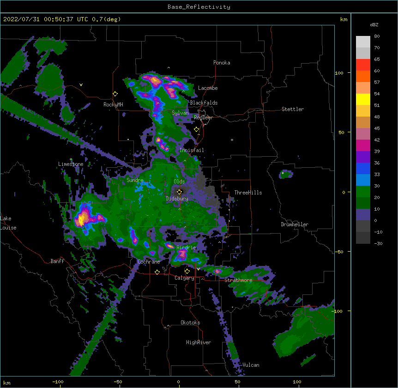Viewport: 398px width, 388px height.
Task: Click the white asterisk marker above Limestone
Action: (71, 159)
